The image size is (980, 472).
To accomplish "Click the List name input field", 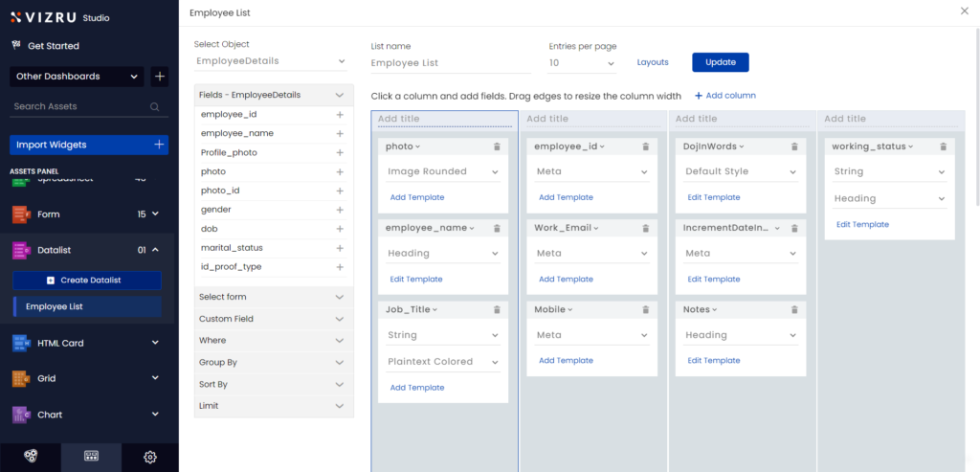I will [x=450, y=63].
